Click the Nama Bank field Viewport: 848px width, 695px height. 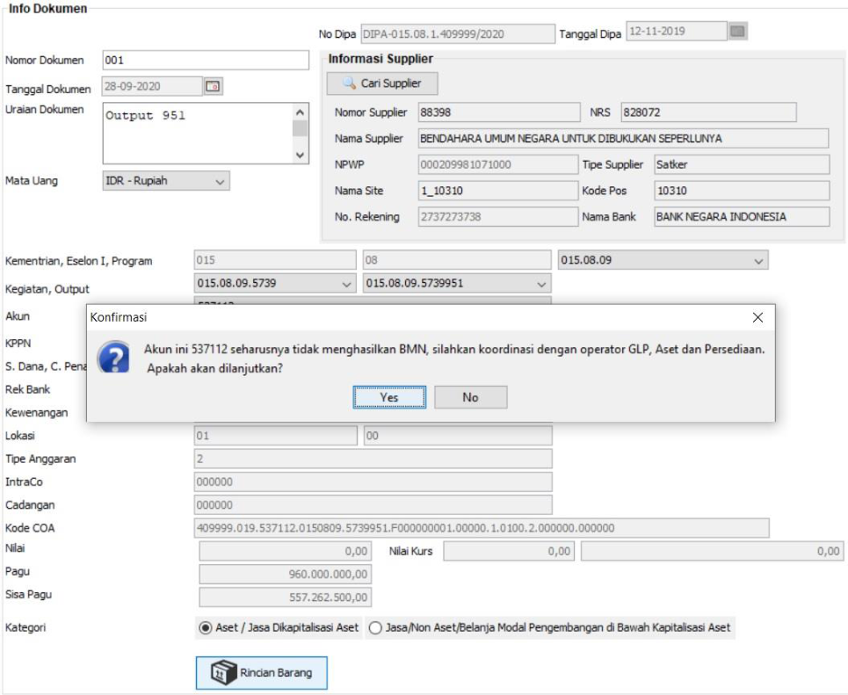[x=741, y=217]
